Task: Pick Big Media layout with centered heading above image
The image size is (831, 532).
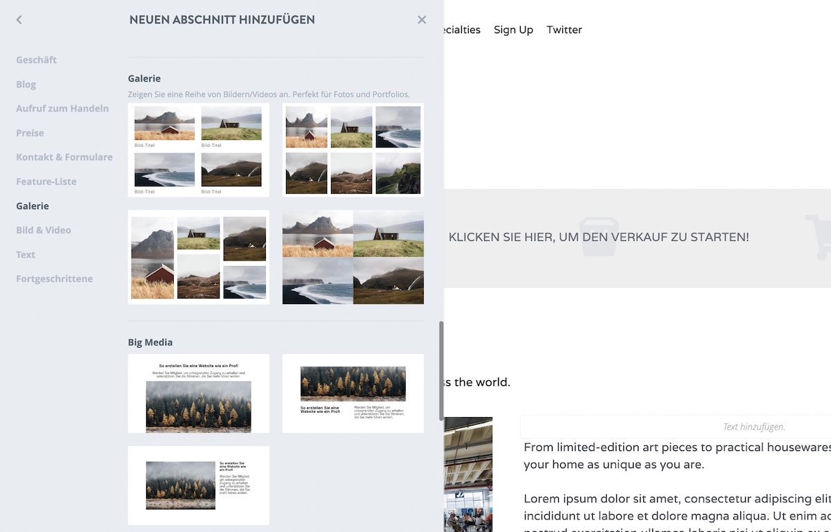Action: [199, 393]
